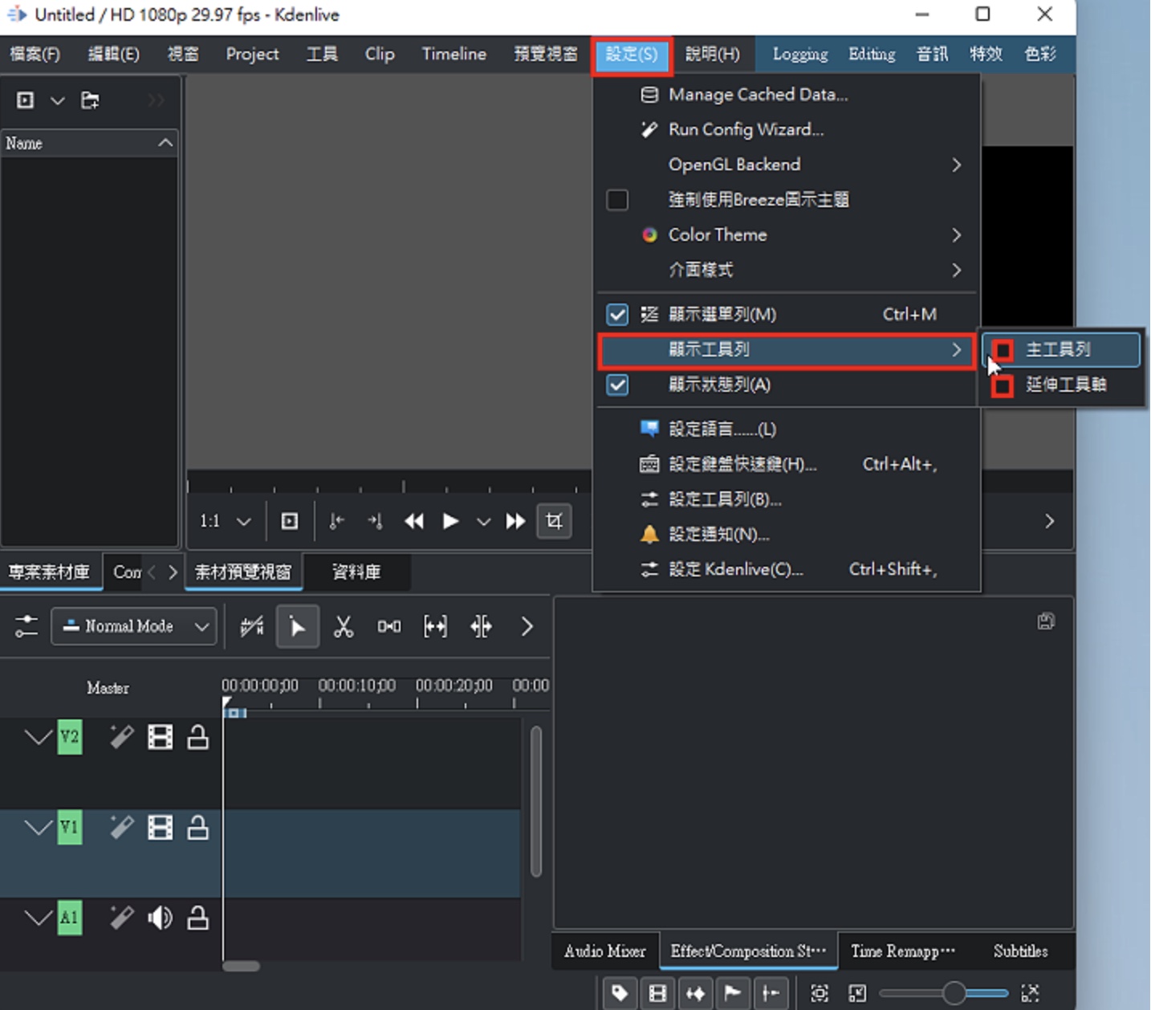This screenshot has height=1010, width=1151.
Task: Open Normal Mode dropdown
Action: click(134, 626)
